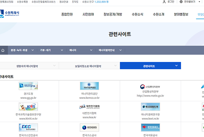Image resolution: width=204 pixels, height=137 pixels.
Task: Click the www.kemco.or.kr link
Action: pyautogui.click(x=89, y=98)
